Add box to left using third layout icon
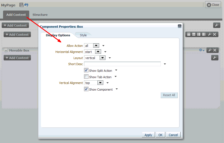Image resolution: width=224 pixels, height=143 pixels. click(x=199, y=34)
